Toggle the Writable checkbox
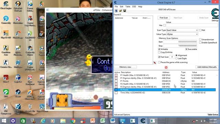Image resolution: width=220 pixels, height=124 pixels. [x=159, y=49]
